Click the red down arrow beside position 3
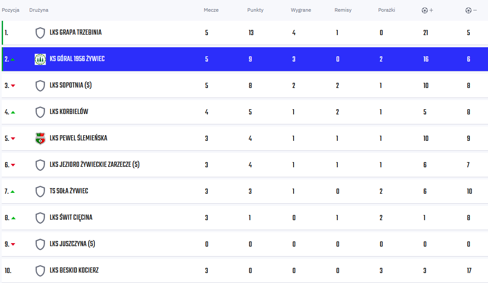 click(x=13, y=86)
